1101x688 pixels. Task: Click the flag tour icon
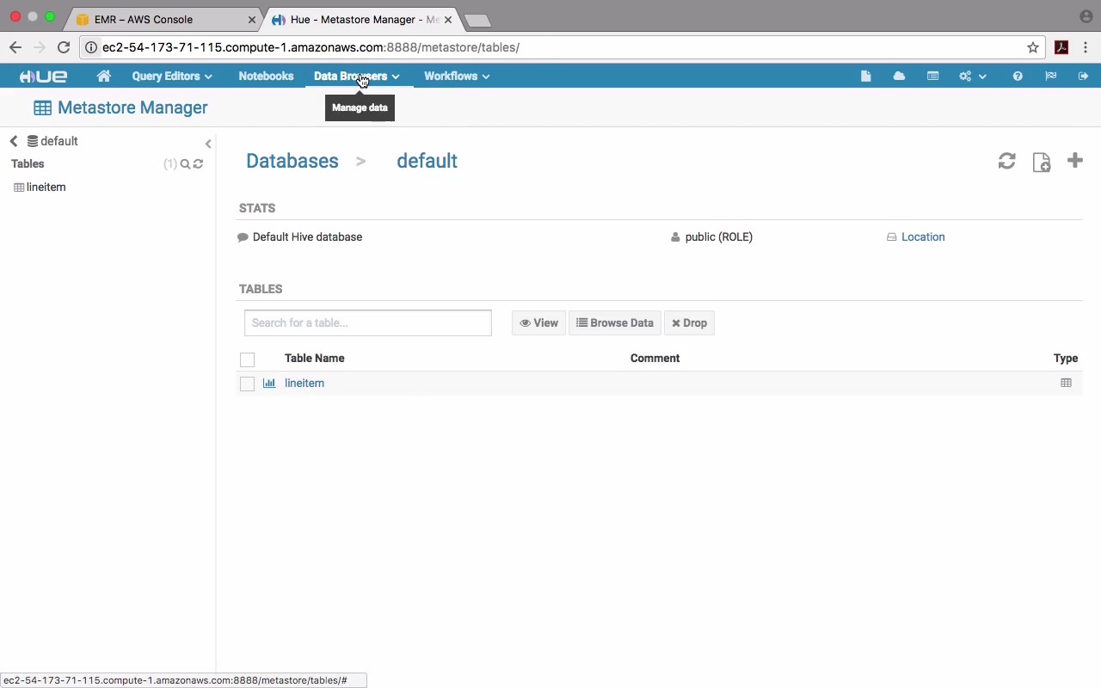point(1050,77)
